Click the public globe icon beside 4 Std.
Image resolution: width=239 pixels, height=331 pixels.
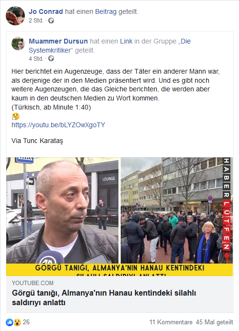pyautogui.click(x=51, y=58)
